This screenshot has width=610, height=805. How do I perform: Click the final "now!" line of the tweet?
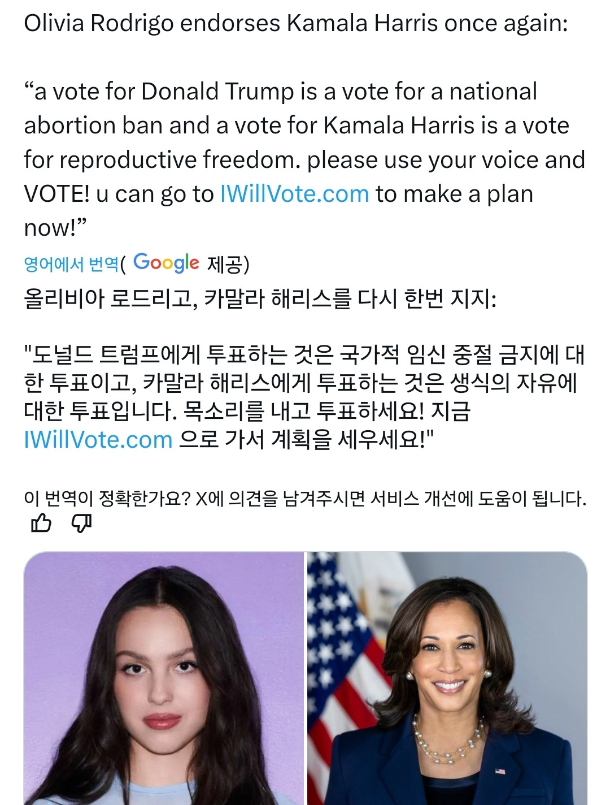coord(55,228)
